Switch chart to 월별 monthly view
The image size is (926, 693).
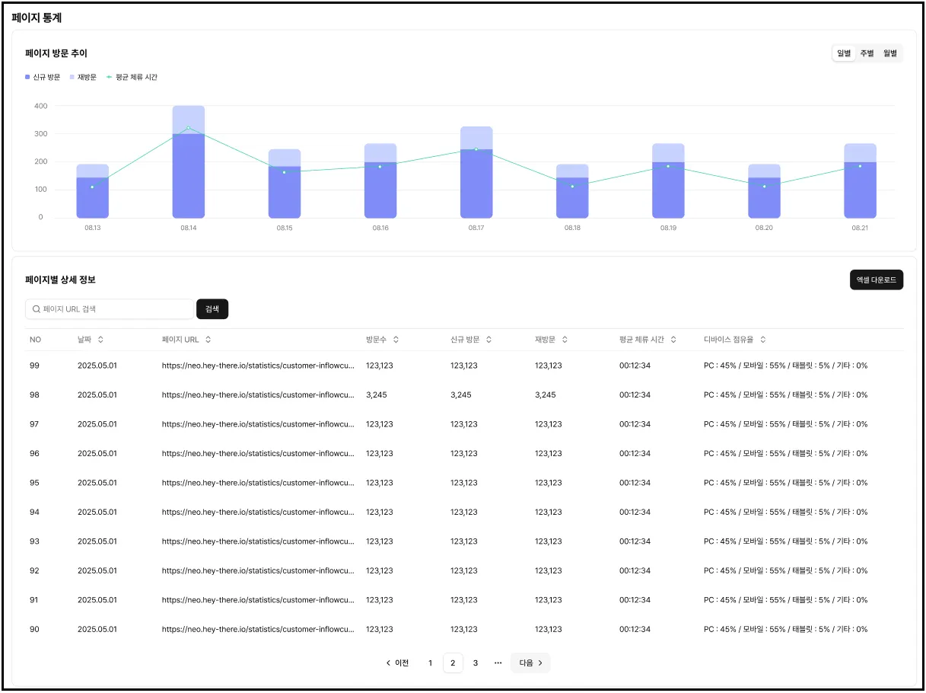click(x=889, y=53)
